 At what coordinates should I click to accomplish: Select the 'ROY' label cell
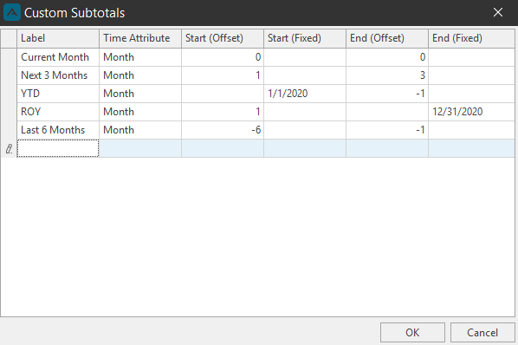click(x=58, y=112)
